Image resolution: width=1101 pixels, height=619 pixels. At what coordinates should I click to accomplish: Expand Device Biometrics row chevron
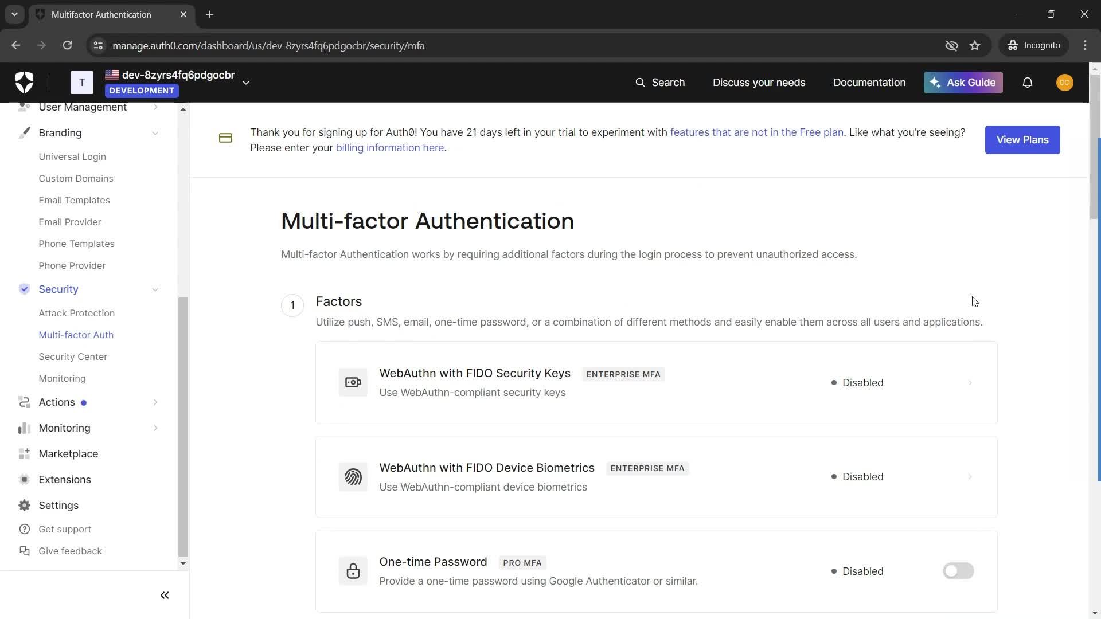(970, 477)
